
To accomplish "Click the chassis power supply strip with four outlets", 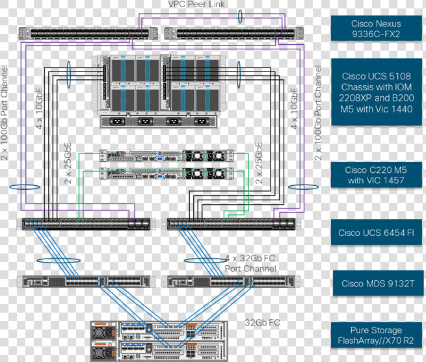I will (159, 122).
